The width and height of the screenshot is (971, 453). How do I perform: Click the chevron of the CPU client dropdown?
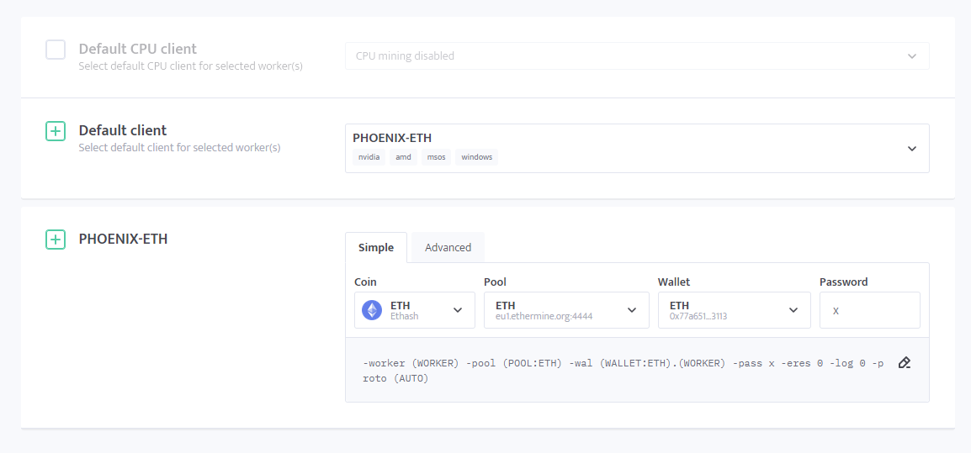click(911, 55)
